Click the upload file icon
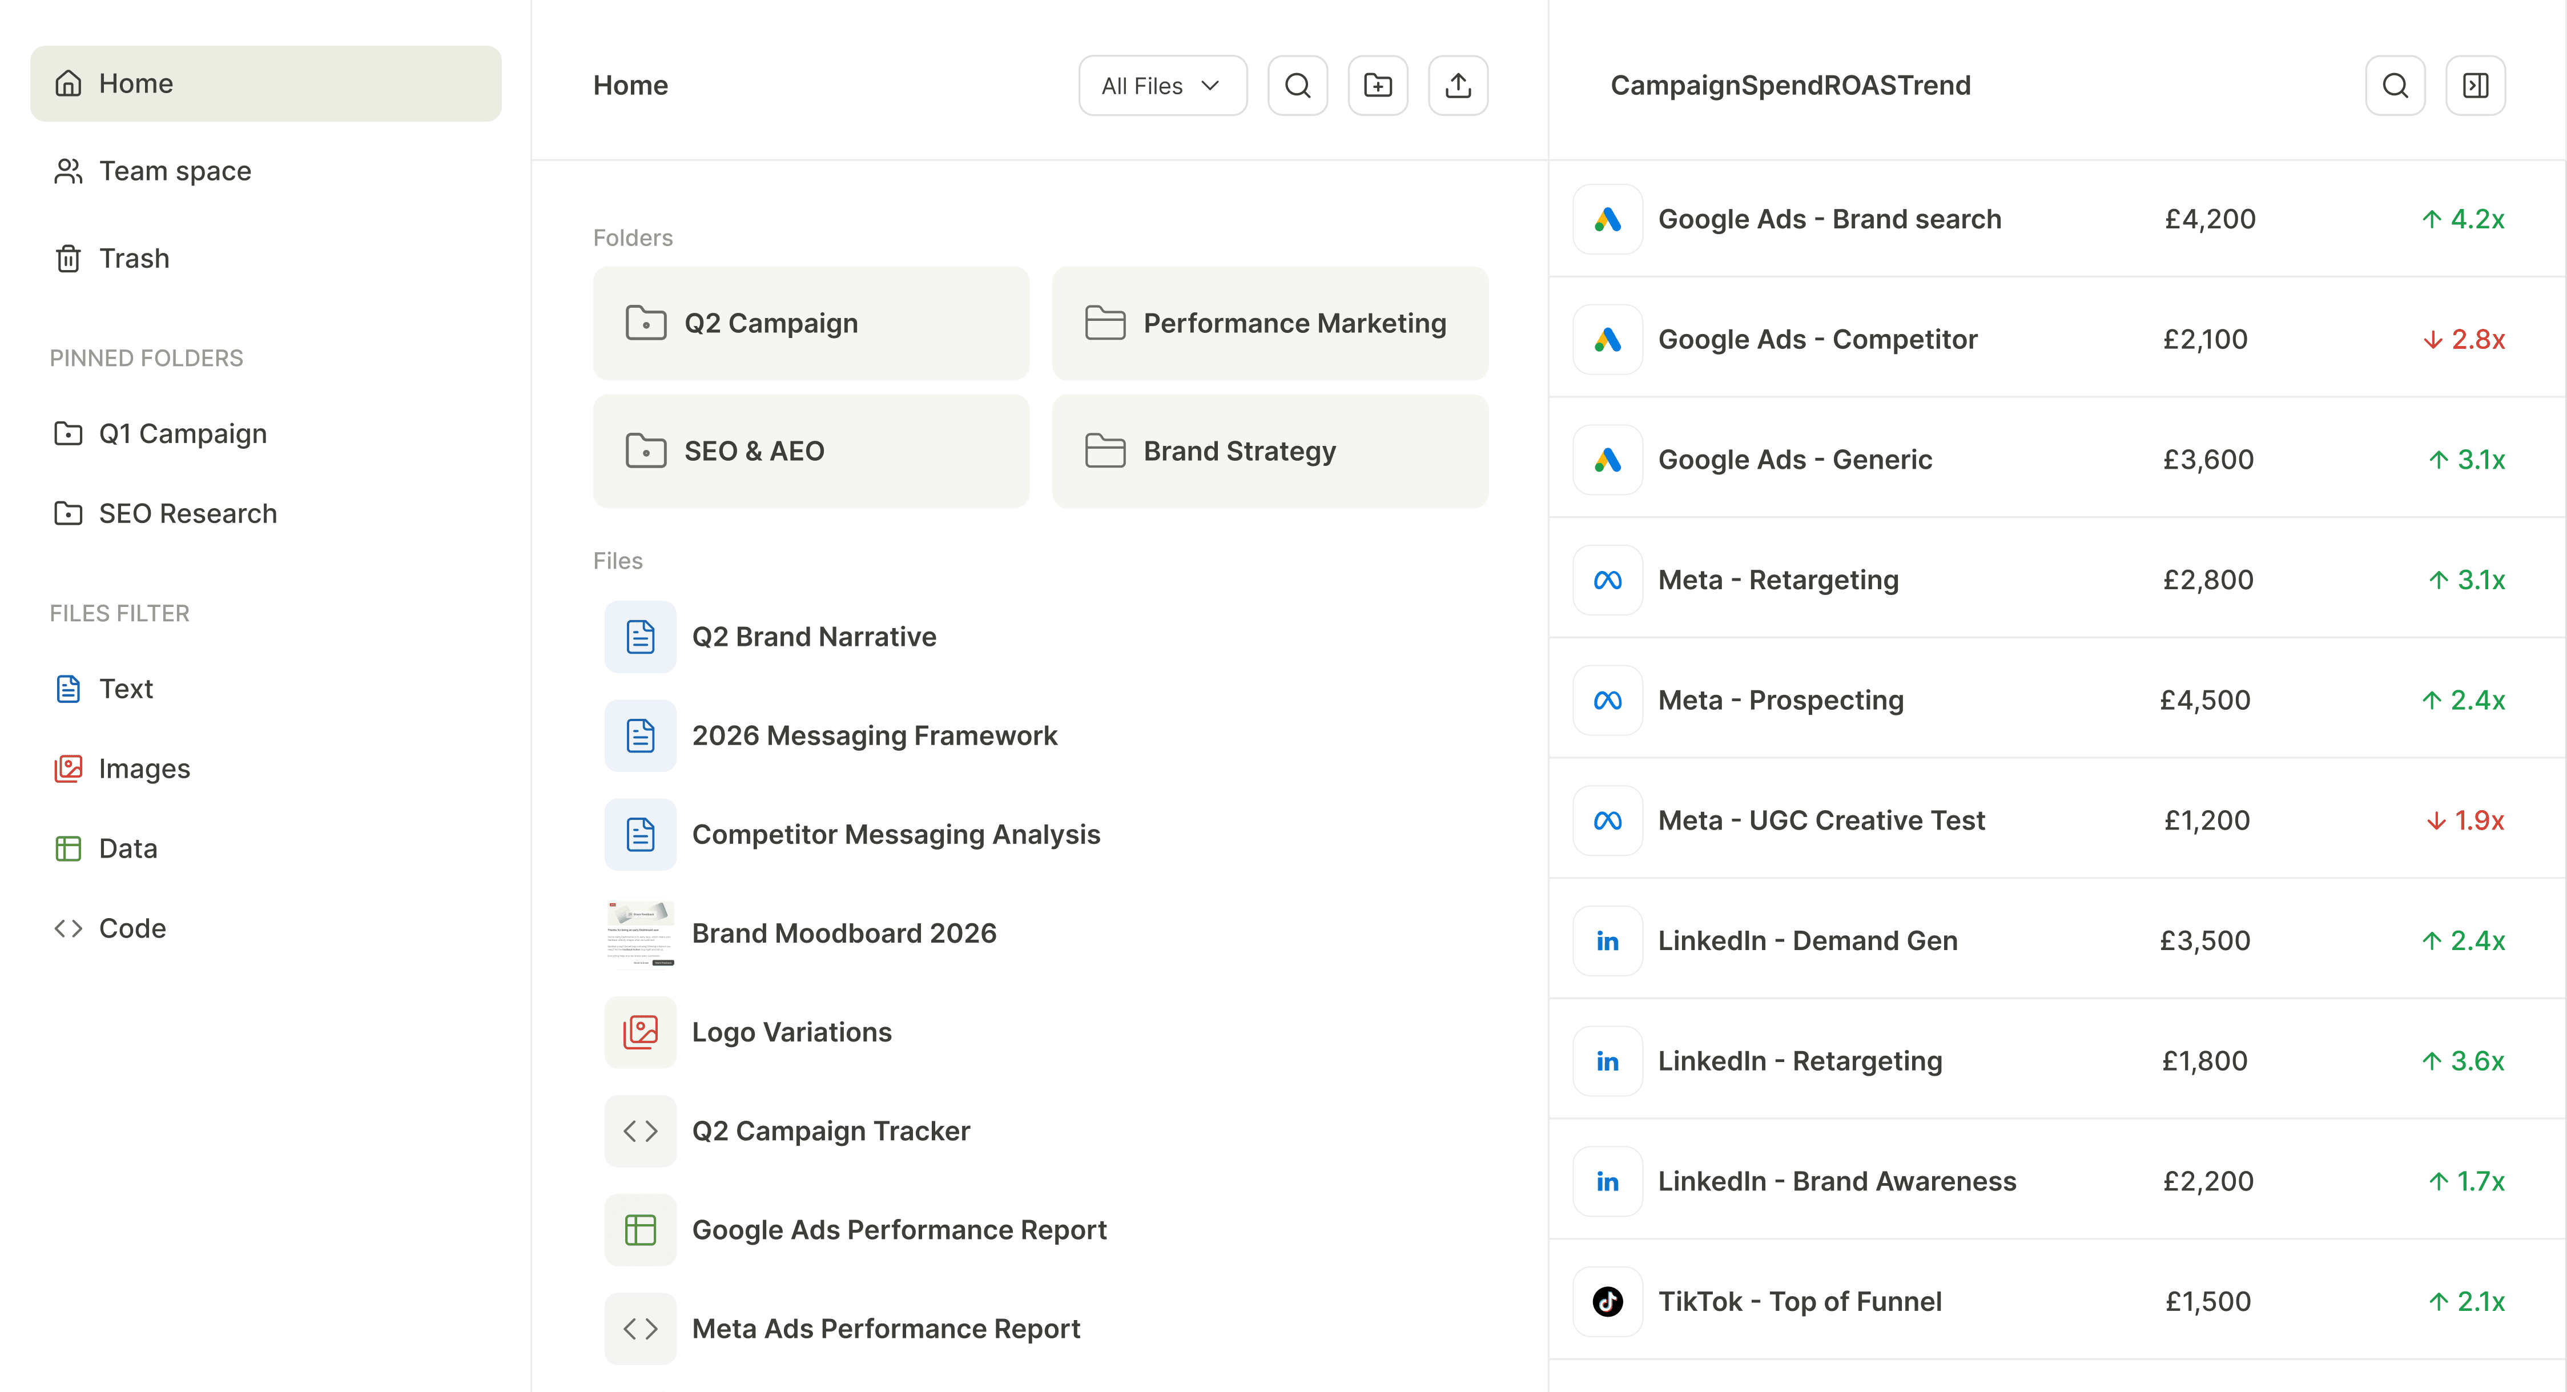The image size is (2567, 1392). (x=1458, y=85)
